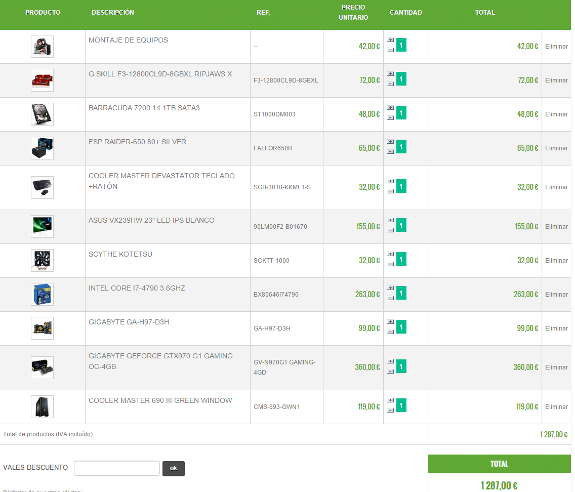Viewport: 575px width, 492px height.
Task: Decrease quantity of GIGABYTE GA-H97-D3H motherboard
Action: [x=390, y=332]
